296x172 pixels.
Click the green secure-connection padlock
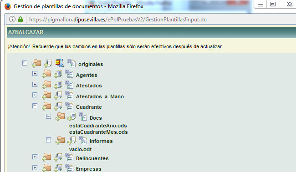[20, 19]
